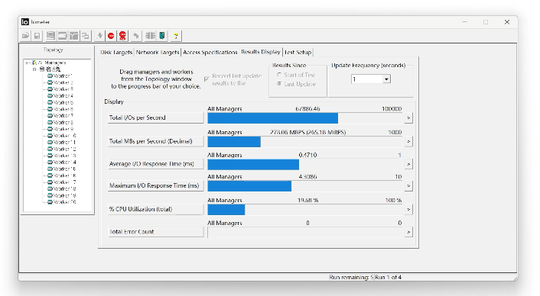Open About Iometer via the question mark
540x296 pixels.
[176, 36]
